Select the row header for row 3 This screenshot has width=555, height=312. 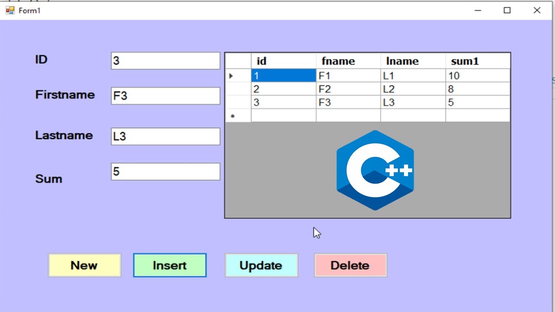point(238,103)
